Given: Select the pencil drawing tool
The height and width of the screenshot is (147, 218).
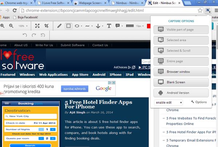Looking at the screenshot, I should click(x=59, y=26).
